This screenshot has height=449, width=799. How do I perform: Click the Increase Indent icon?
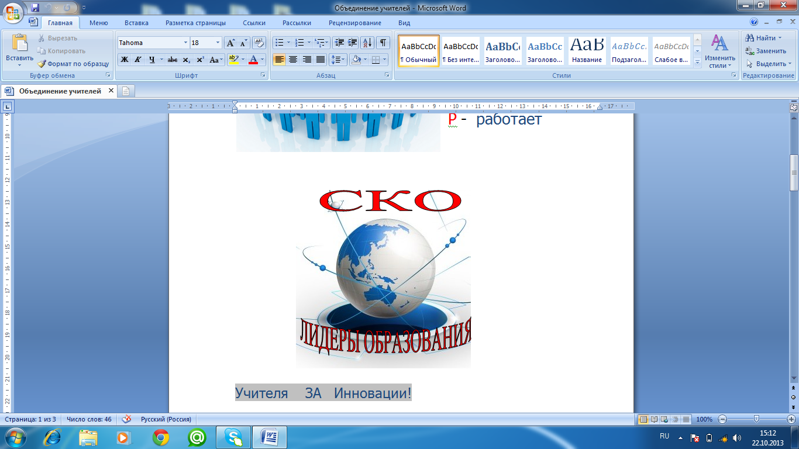point(352,43)
